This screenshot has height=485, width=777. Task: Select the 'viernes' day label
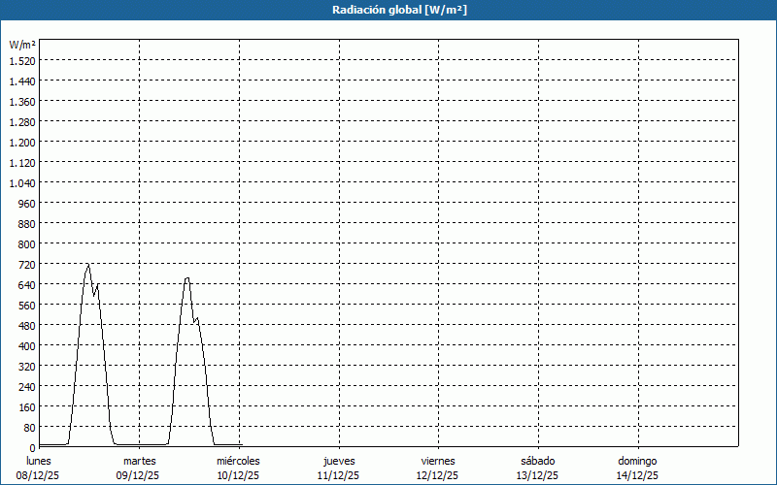pyautogui.click(x=438, y=461)
